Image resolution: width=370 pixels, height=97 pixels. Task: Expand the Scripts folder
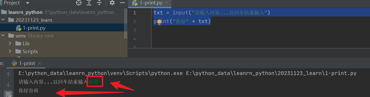(10, 51)
